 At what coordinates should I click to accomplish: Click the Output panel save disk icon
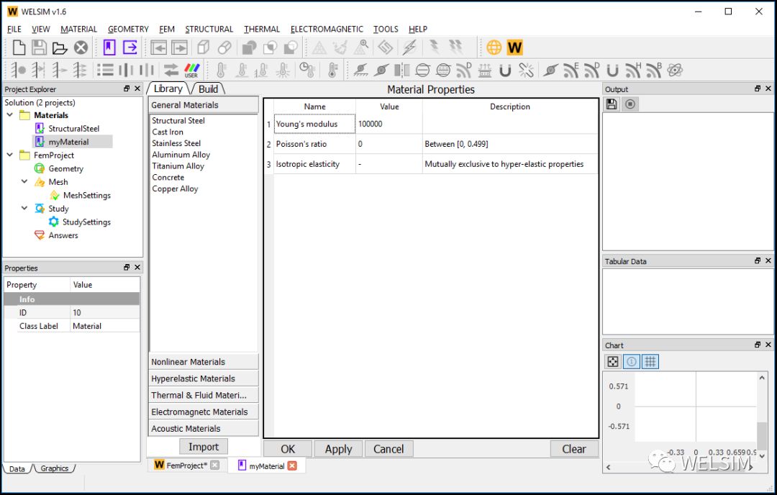[x=612, y=104]
